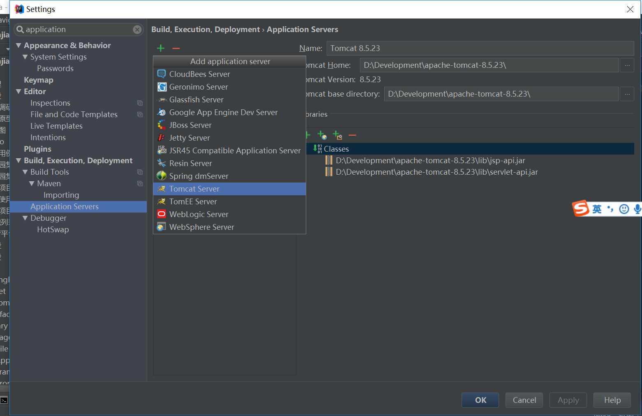Viewport: 642px width, 416px height.
Task: Click the File and Code Templates copy icon
Action: pos(140,115)
